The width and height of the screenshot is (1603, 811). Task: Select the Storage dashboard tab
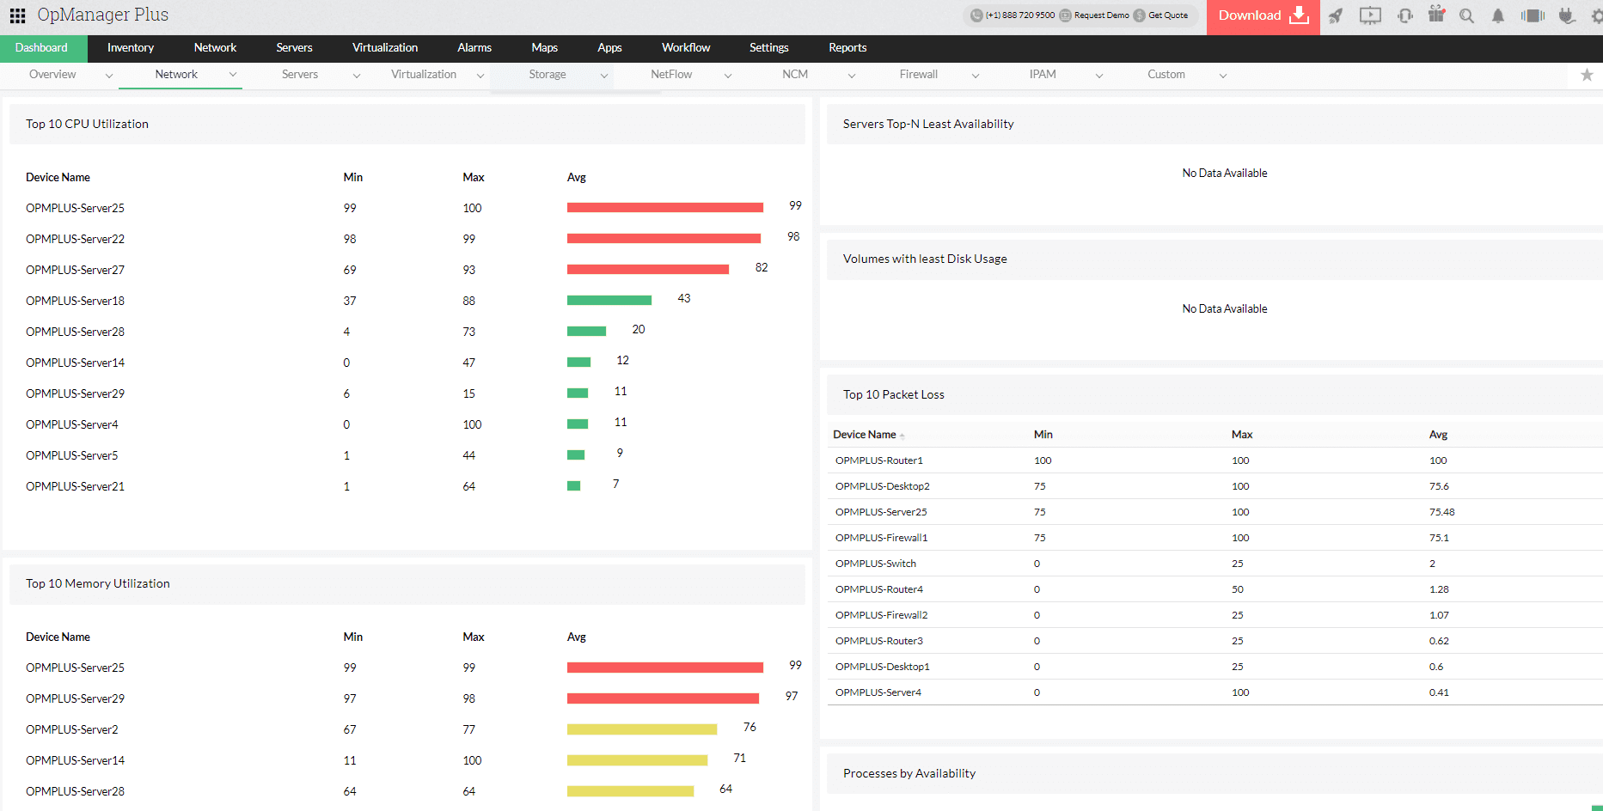pos(548,75)
